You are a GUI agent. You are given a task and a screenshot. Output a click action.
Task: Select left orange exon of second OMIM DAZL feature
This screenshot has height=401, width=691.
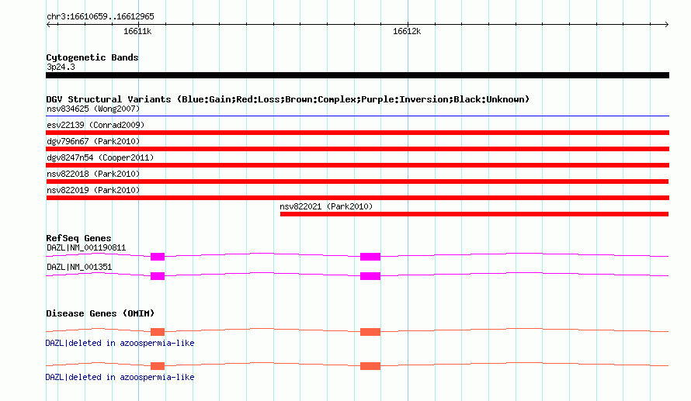(158, 366)
